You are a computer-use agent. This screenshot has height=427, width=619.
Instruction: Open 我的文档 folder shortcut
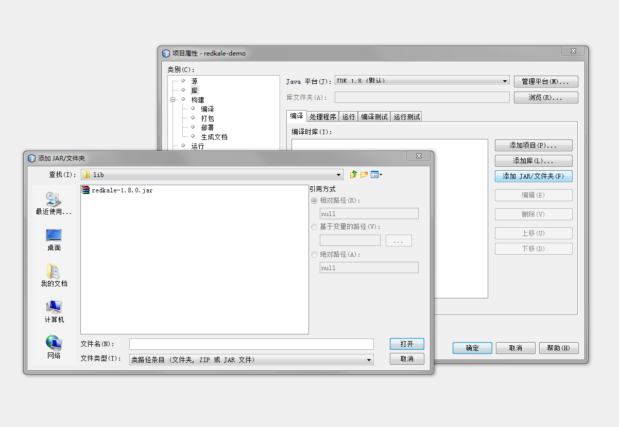point(54,275)
